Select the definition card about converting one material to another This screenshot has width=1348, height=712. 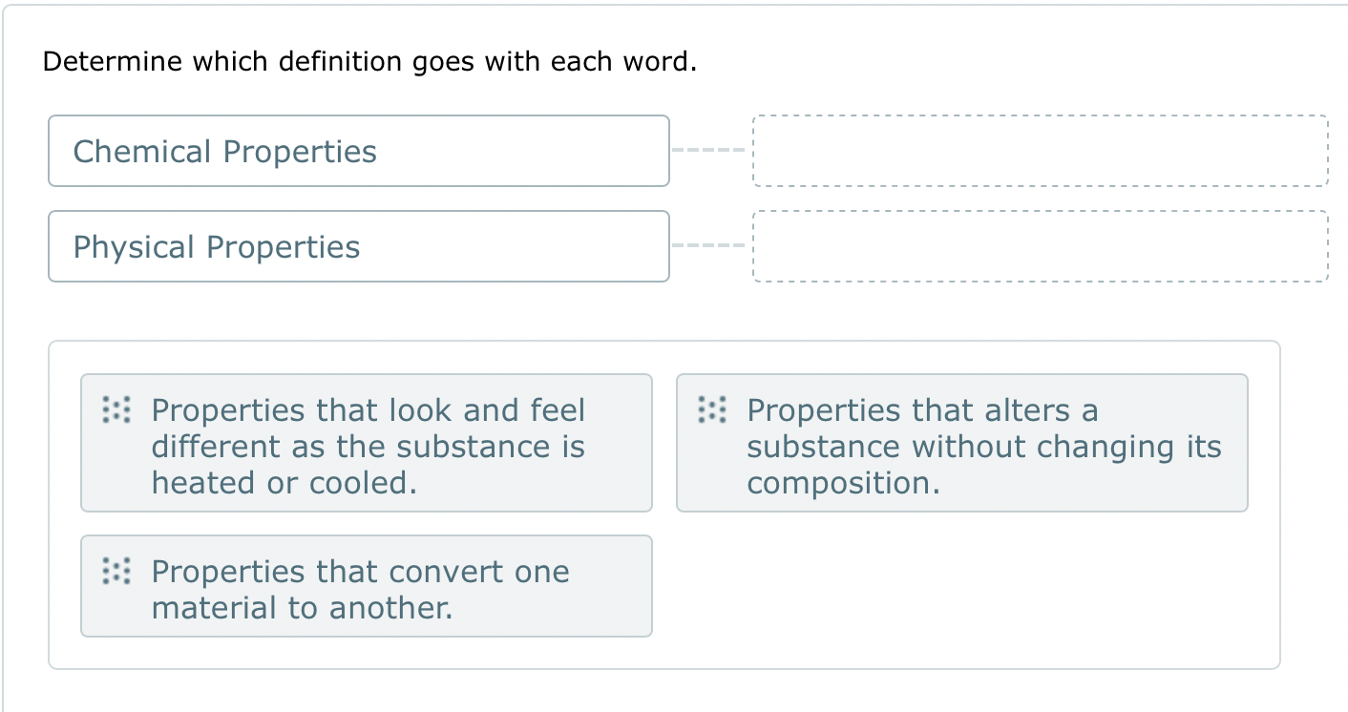coord(367,586)
